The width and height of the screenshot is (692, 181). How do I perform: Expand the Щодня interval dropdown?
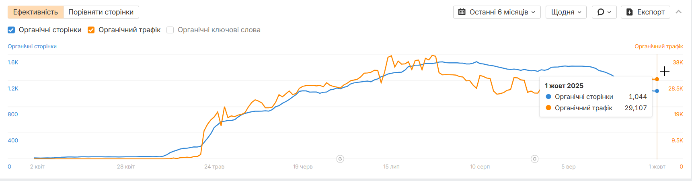566,12
